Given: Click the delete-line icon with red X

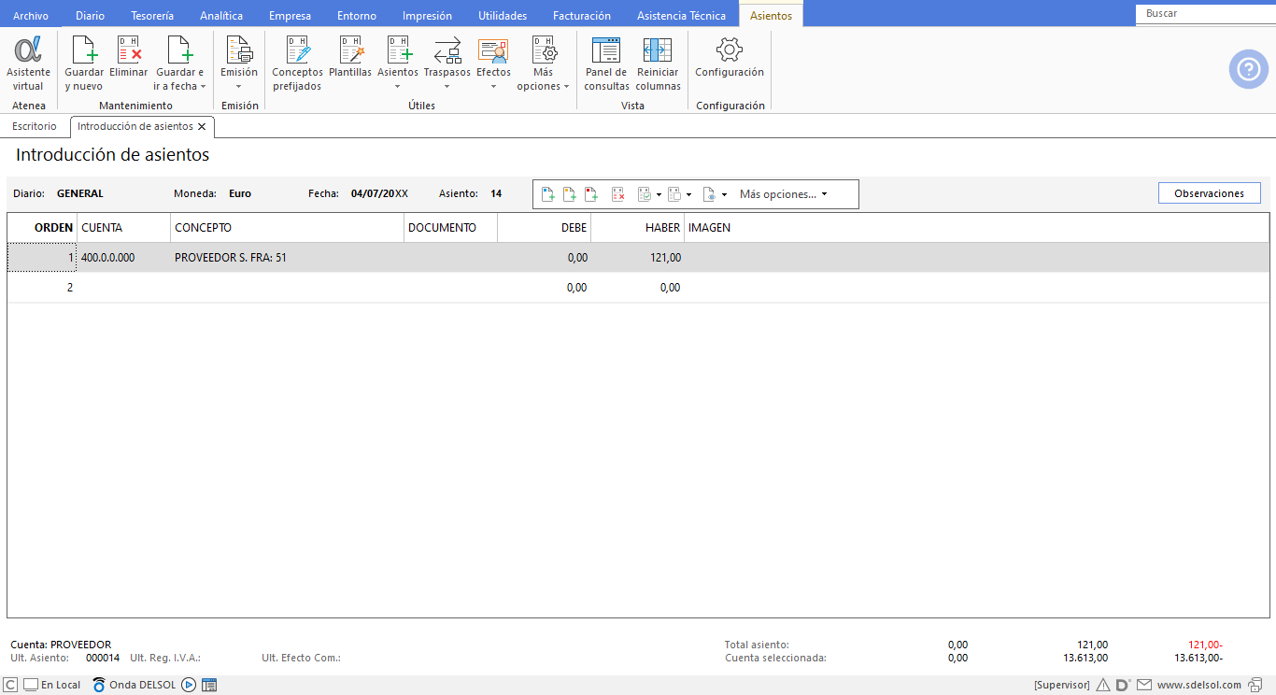Looking at the screenshot, I should point(618,194).
